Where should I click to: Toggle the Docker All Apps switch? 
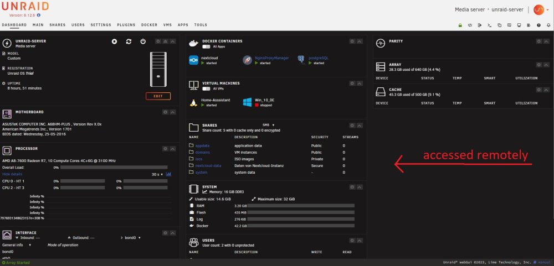click(206, 46)
